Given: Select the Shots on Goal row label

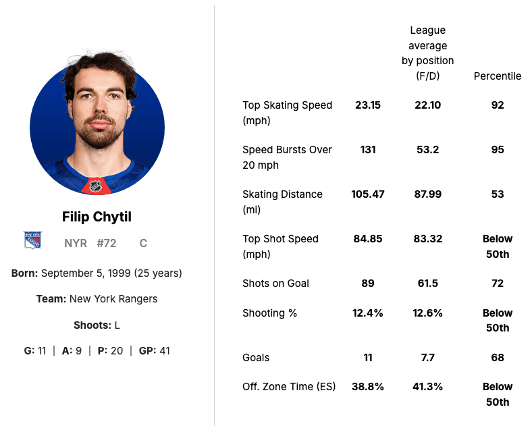Looking at the screenshot, I should click(x=276, y=284).
